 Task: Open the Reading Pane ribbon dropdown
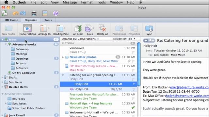(61, 30)
